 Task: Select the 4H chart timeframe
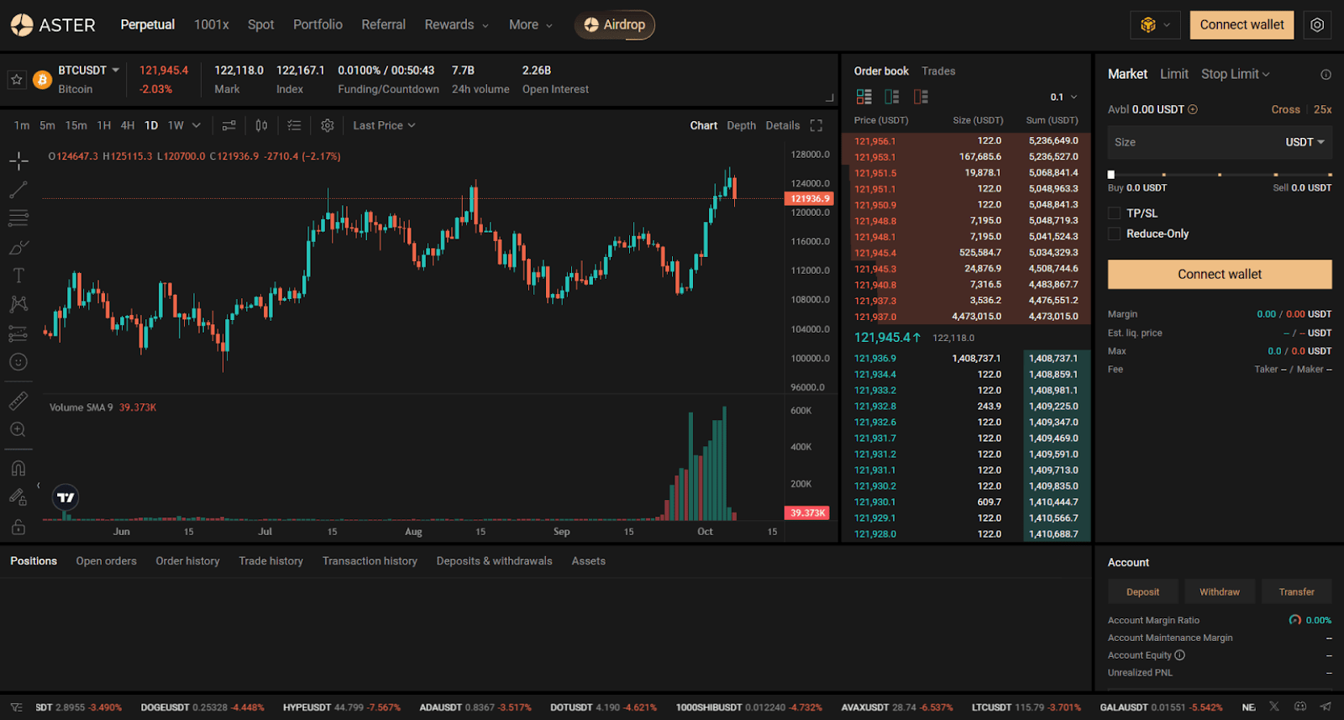tap(128, 125)
